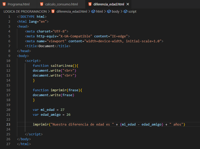
Task: Click the opening <head> tag
Action: pos(23,27)
